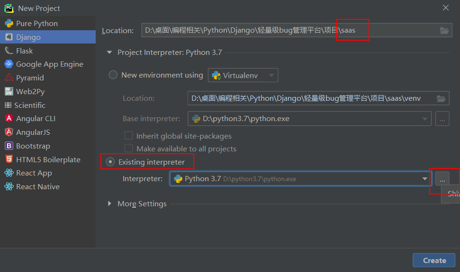Select Flask project type
Viewport: 460px width, 272px height.
[48, 51]
